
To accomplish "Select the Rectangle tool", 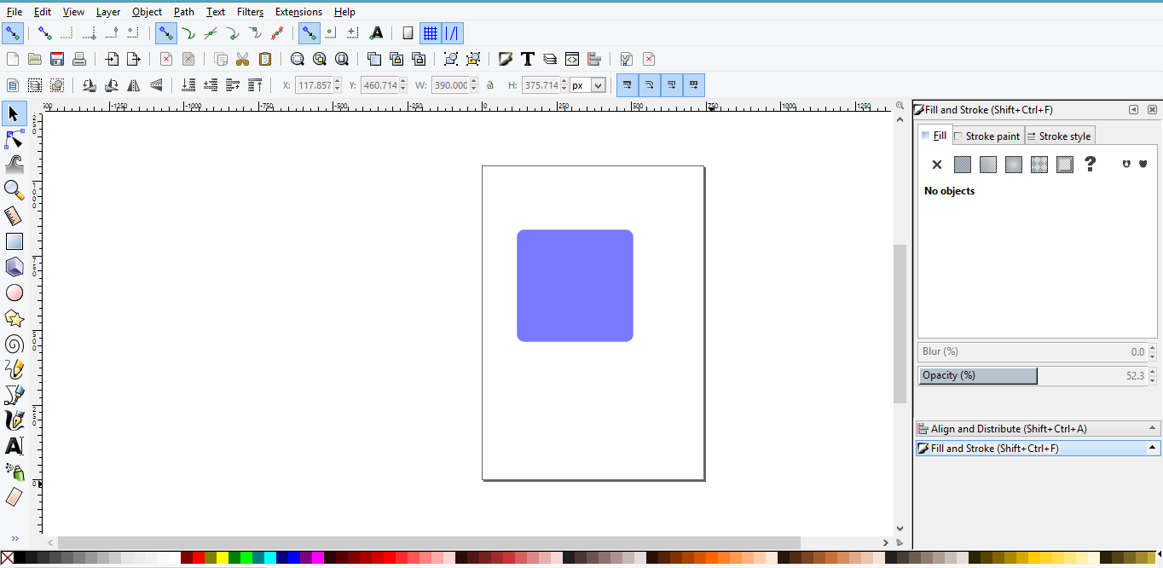I will tap(14, 241).
